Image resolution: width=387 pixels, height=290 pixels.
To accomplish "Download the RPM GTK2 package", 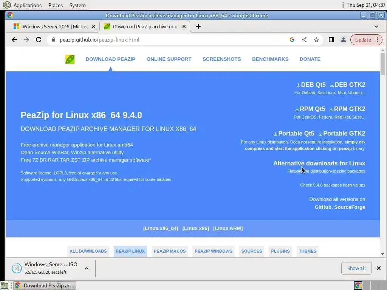I will coord(347,109).
